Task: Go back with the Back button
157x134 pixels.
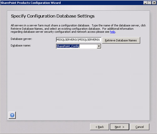Action: [100, 127]
